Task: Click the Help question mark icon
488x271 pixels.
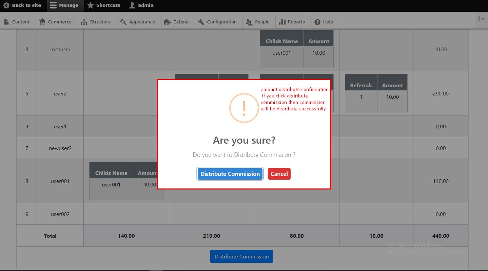Action: tap(317, 22)
